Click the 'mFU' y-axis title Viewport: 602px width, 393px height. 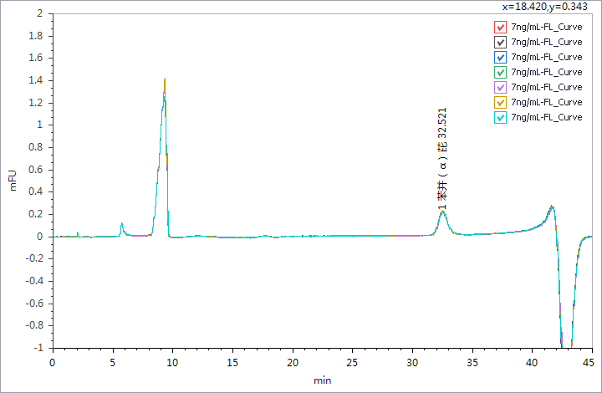click(13, 181)
